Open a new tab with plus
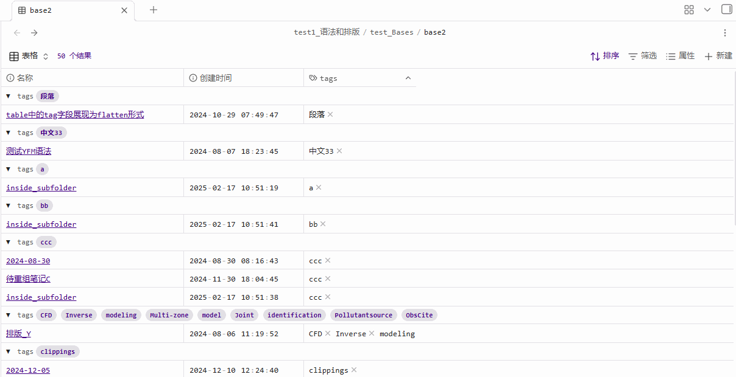The height and width of the screenshot is (377, 736). pyautogui.click(x=154, y=10)
